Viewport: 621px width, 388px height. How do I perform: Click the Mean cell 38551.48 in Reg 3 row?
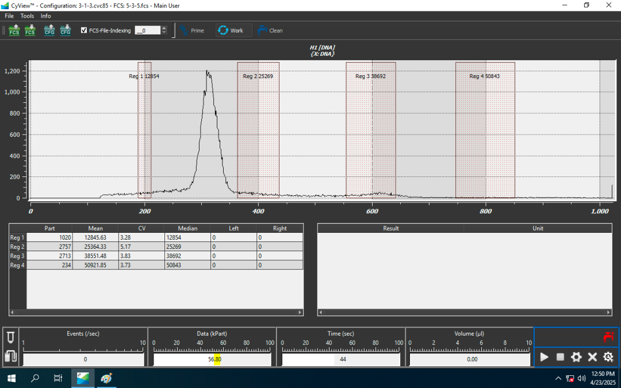tap(95, 256)
